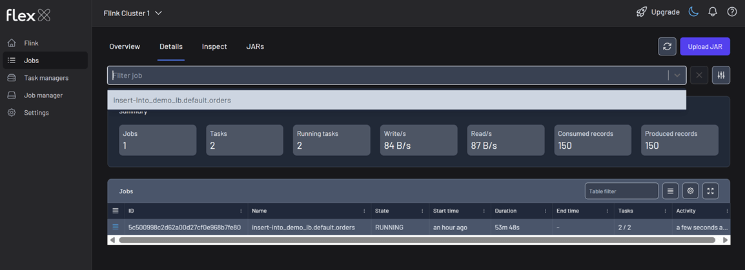Click the flex logo

(28, 15)
